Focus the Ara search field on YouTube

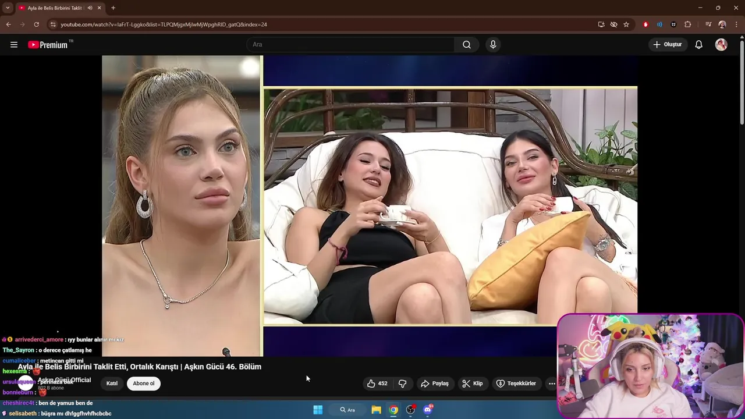[x=351, y=45]
